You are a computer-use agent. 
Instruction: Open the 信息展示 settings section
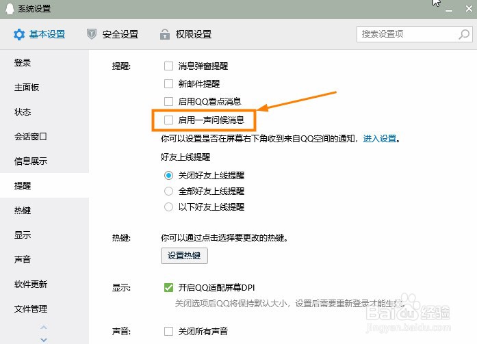[x=44, y=161]
